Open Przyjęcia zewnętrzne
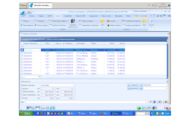This screenshot has width=190, height=118. 132,25
